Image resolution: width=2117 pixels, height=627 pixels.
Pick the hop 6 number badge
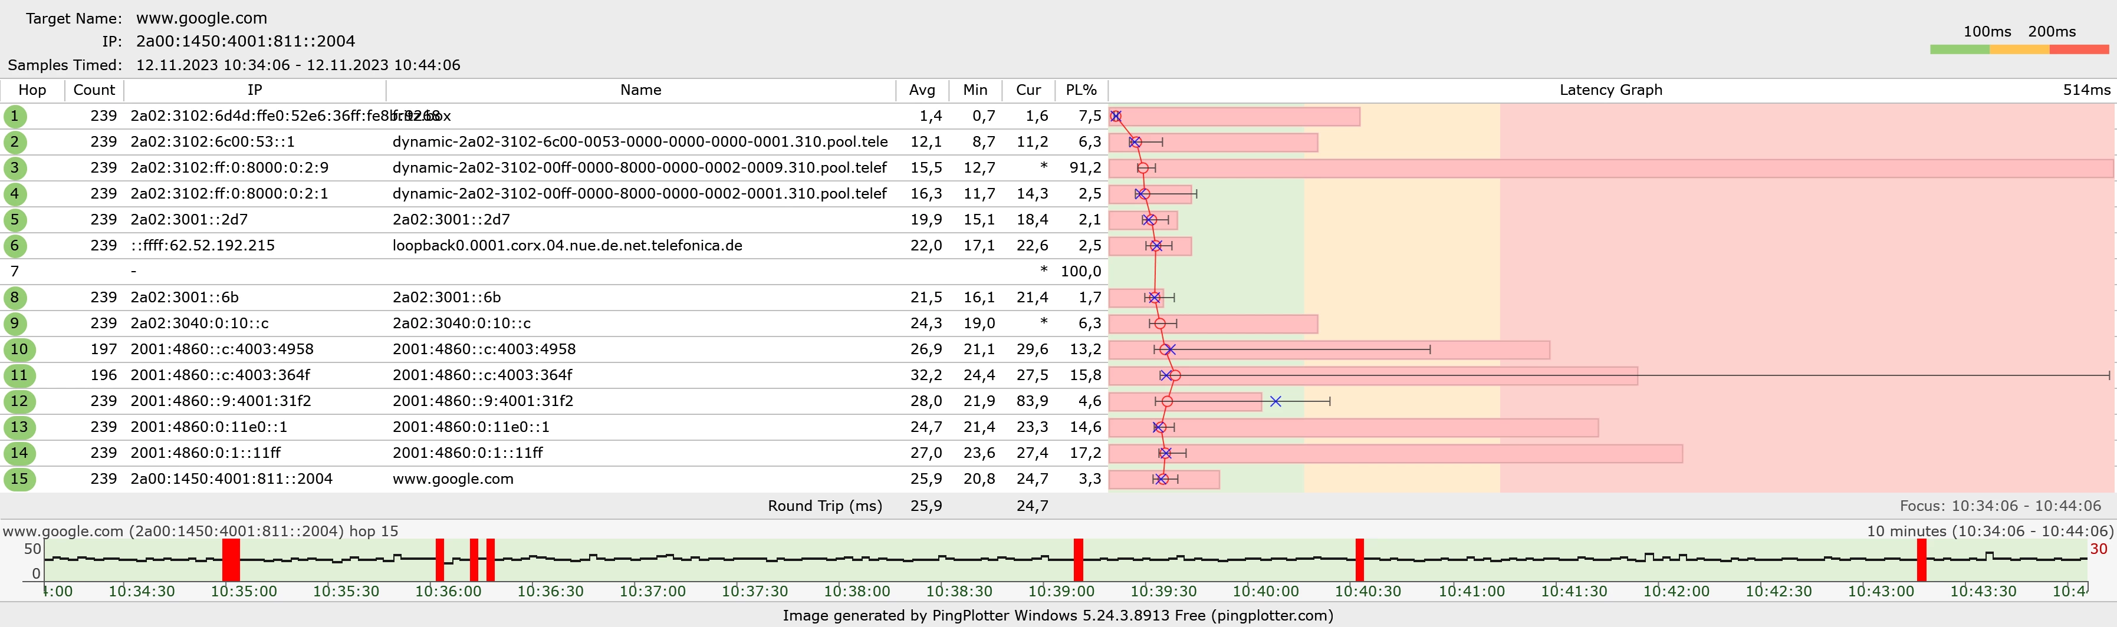pyautogui.click(x=14, y=246)
